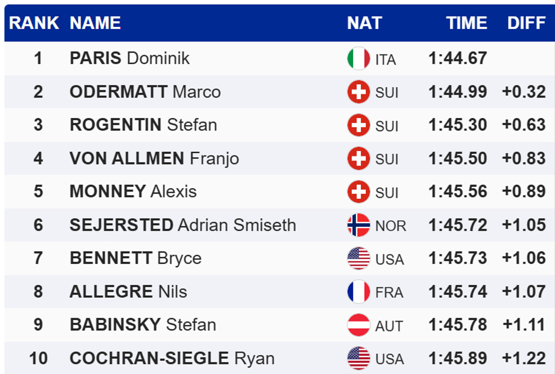This screenshot has height=374, width=555.
Task: Click the USA flag in Cochran-Siegle's row
Action: coord(358,358)
